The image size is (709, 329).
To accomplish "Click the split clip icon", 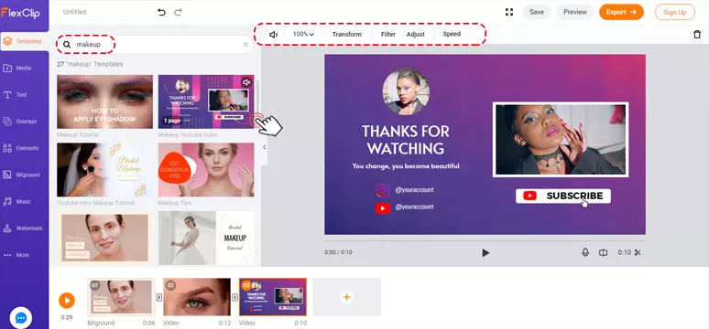I will pos(603,253).
